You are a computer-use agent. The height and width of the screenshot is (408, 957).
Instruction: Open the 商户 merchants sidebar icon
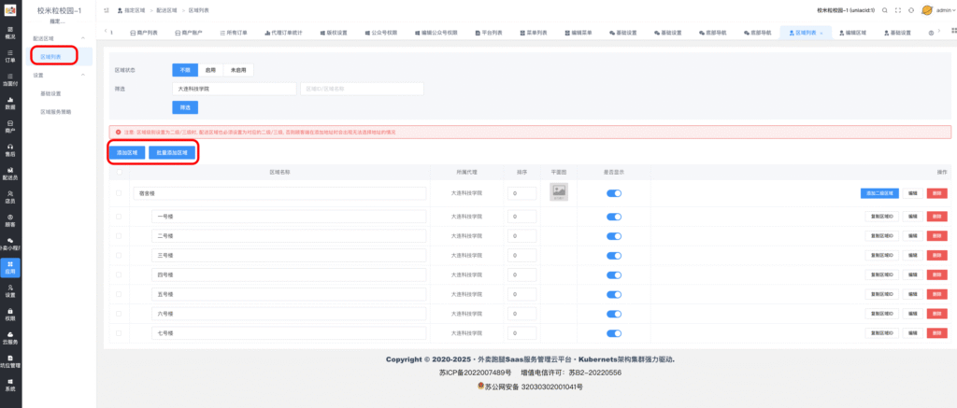point(10,126)
